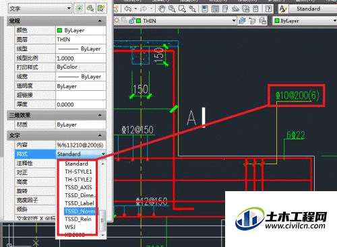337x247 pixels.
Task: Click the Layer States Manager icon
Action: (x=263, y=21)
